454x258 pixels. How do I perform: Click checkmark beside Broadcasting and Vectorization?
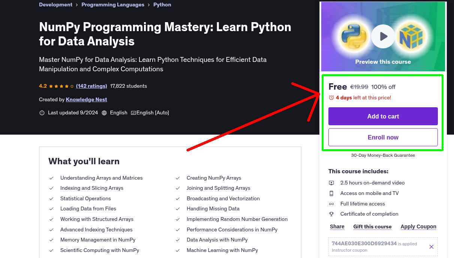click(178, 199)
